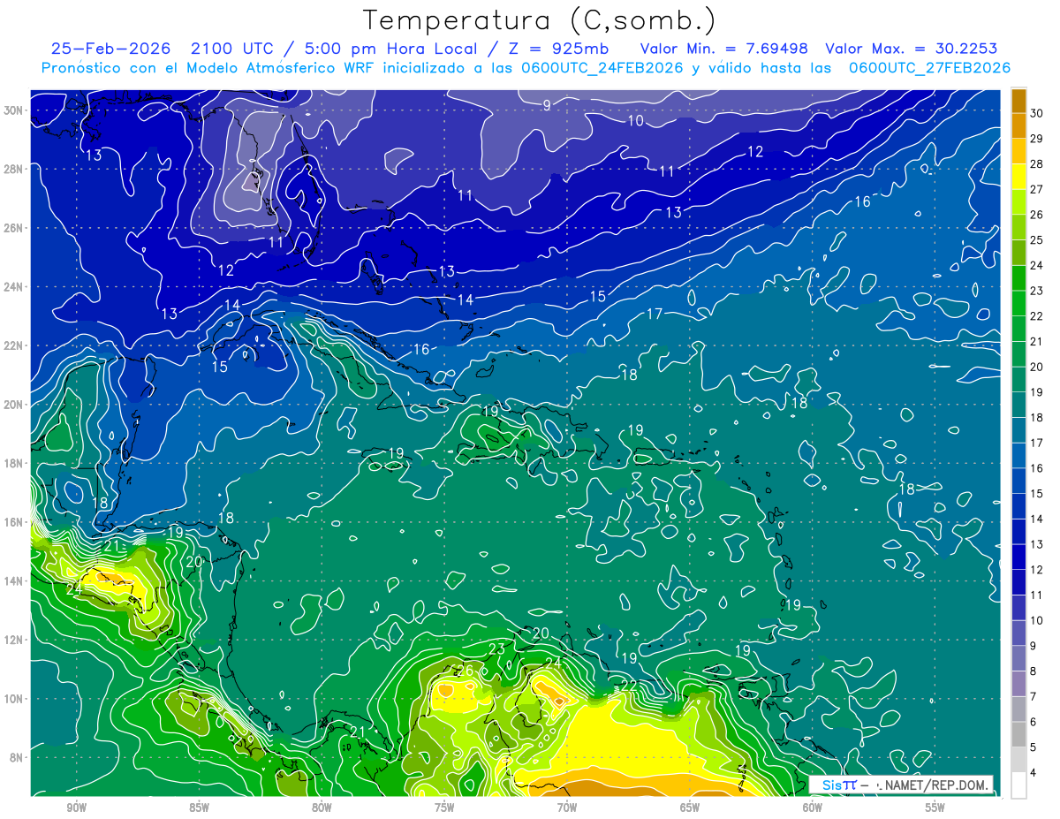Click the '60W' longitude axis label
Viewport: 1060px width, 819px height.
pos(813,808)
